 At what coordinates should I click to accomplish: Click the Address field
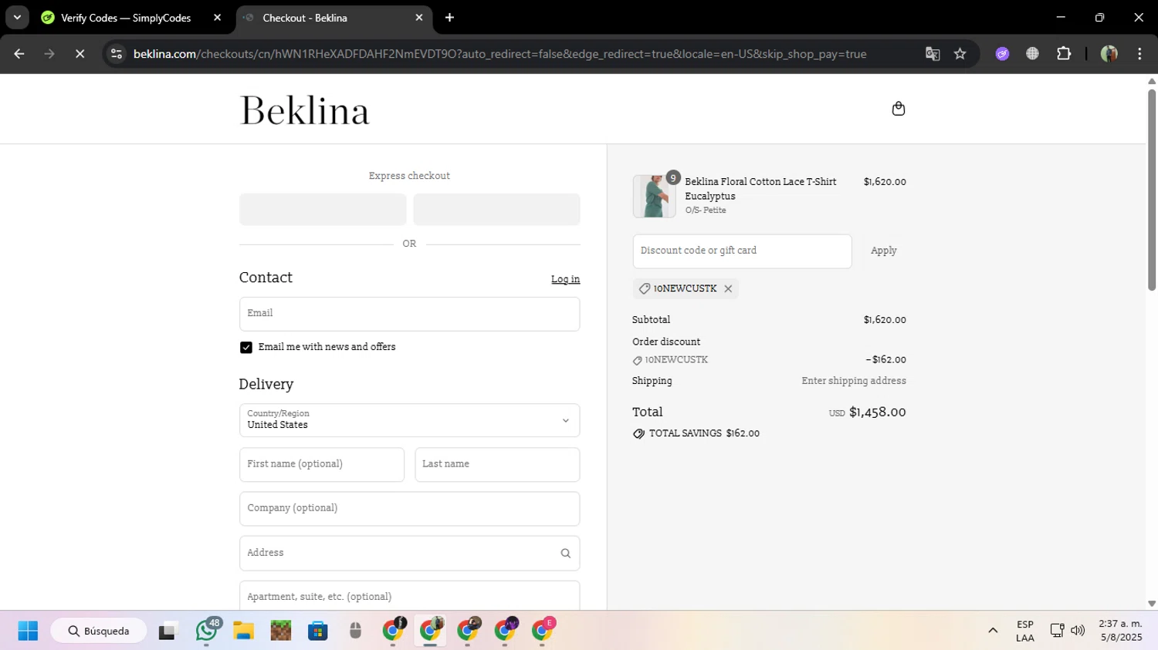409,554
